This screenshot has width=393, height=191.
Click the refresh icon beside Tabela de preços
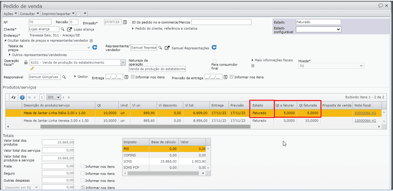click(x=95, y=47)
